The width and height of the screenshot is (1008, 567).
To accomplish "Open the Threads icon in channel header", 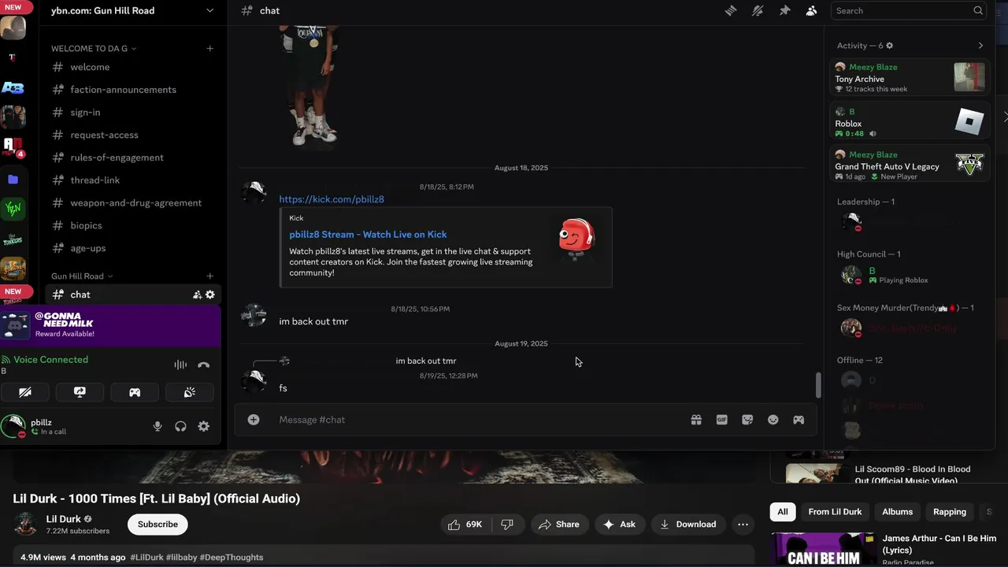I will [x=731, y=11].
